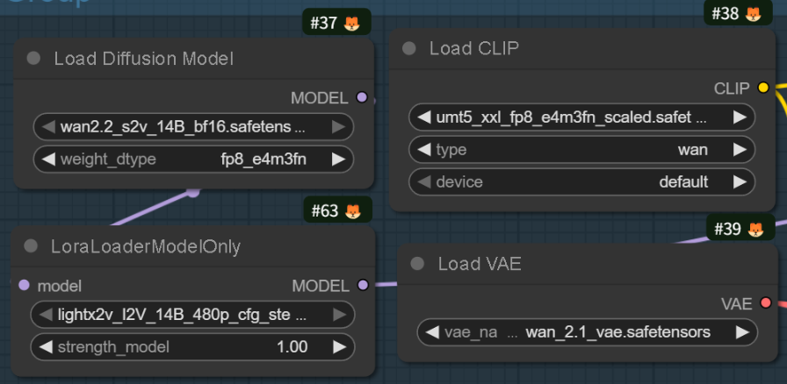The width and height of the screenshot is (787, 384).
Task: Click the MODEL output port of Load Diffusion Model
Action: pos(361,97)
